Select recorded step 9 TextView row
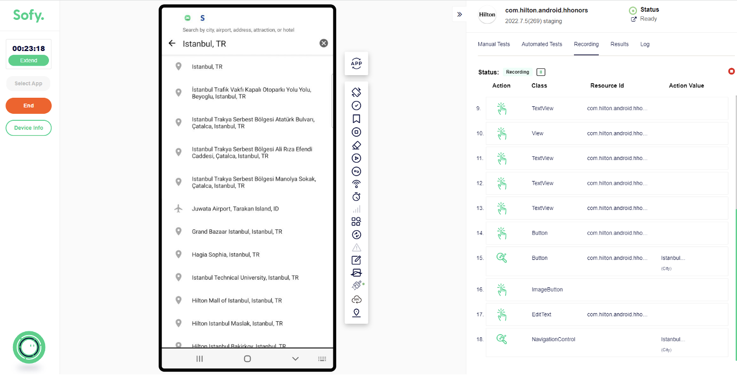737x377 pixels. pos(607,108)
